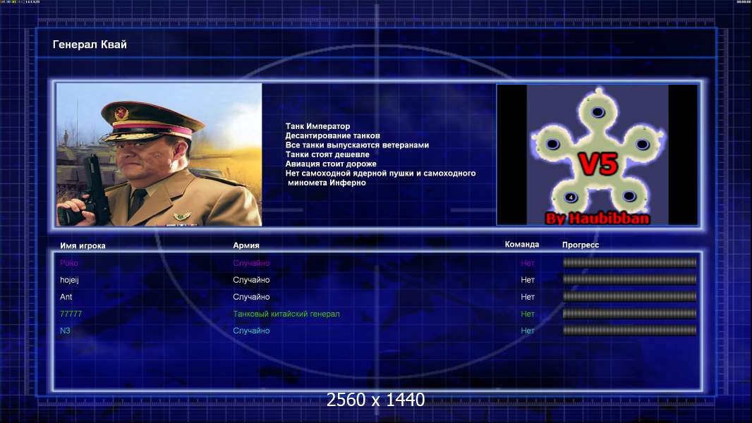Click player name 77777
This screenshot has width=752, height=423.
point(71,314)
